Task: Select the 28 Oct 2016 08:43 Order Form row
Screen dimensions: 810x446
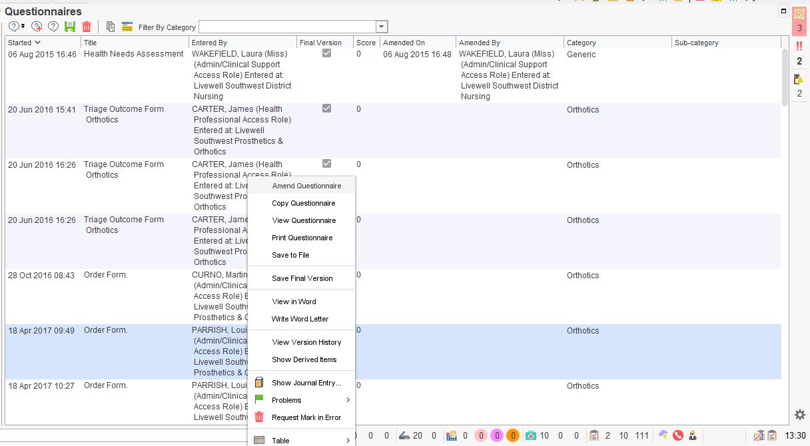Action: click(x=393, y=297)
